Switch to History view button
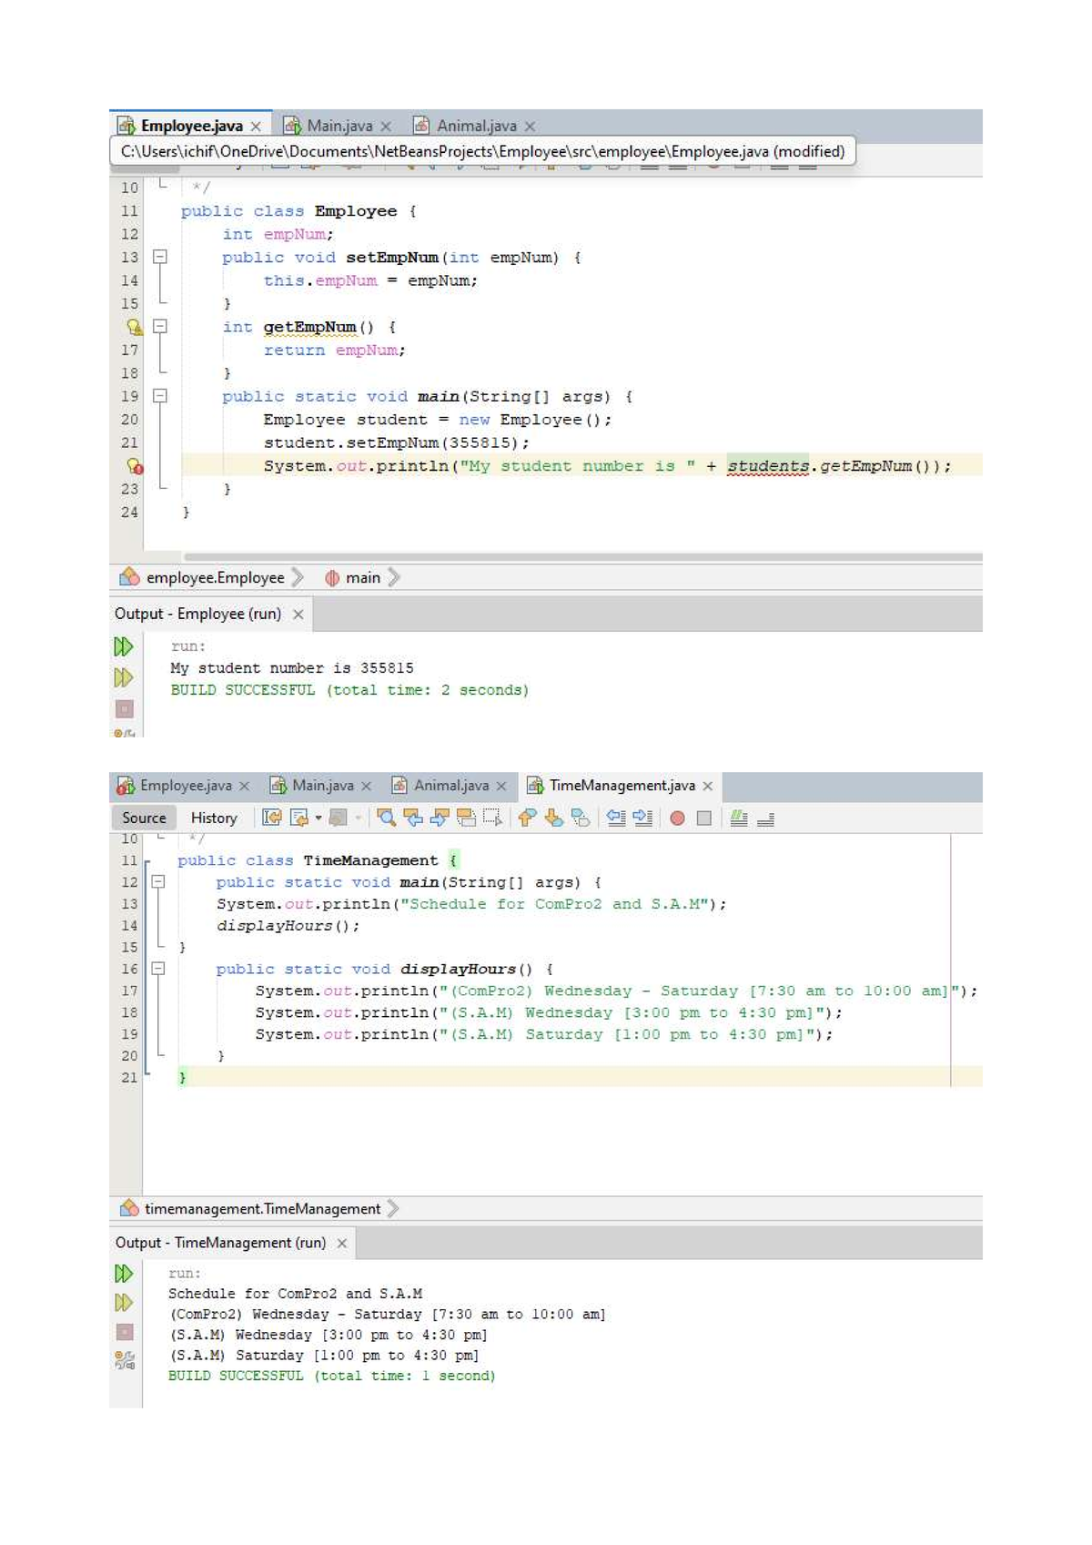This screenshot has width=1092, height=1545. coord(214,818)
